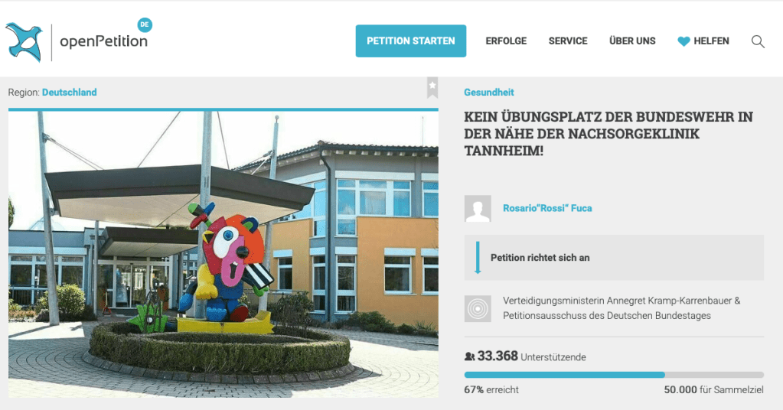Click the signature progress bar
Image resolution: width=783 pixels, height=410 pixels.
614,375
